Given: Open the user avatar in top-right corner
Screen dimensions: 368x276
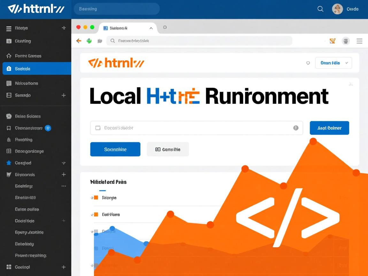Looking at the screenshot, I should point(337,9).
